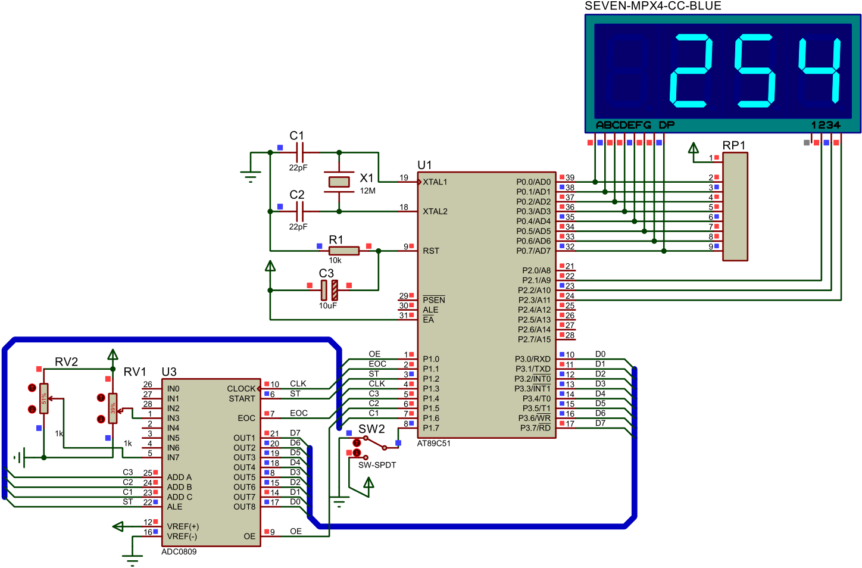Click the power arrow at RP1 pin 1

click(x=694, y=148)
